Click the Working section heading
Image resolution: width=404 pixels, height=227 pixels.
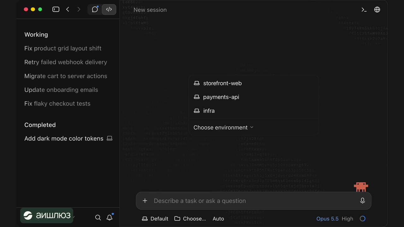[36, 35]
